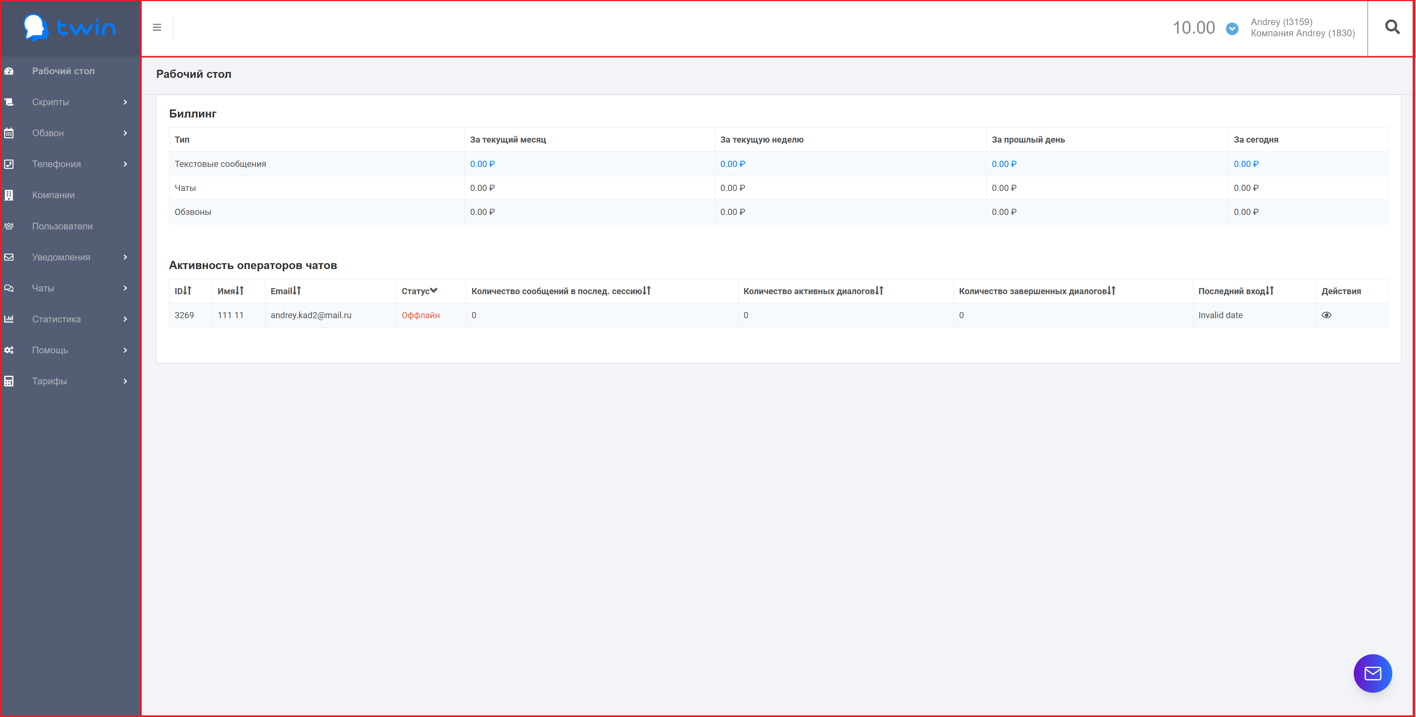
Task: Click the За сегодня column header
Action: coord(1256,140)
